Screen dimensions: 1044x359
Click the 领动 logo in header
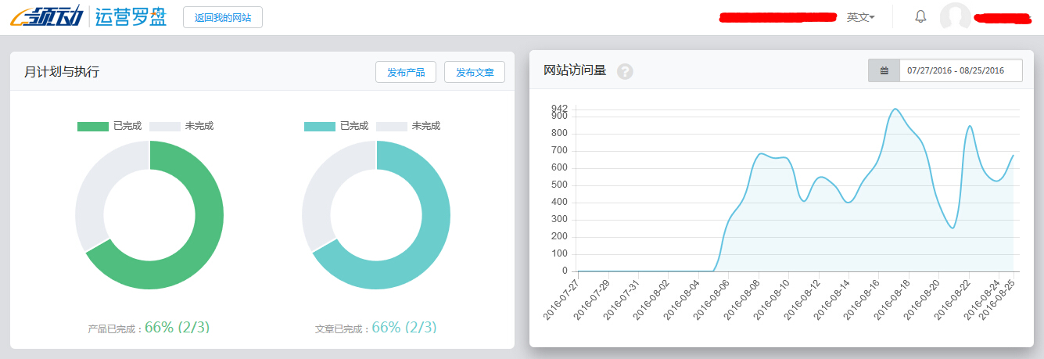(x=47, y=16)
